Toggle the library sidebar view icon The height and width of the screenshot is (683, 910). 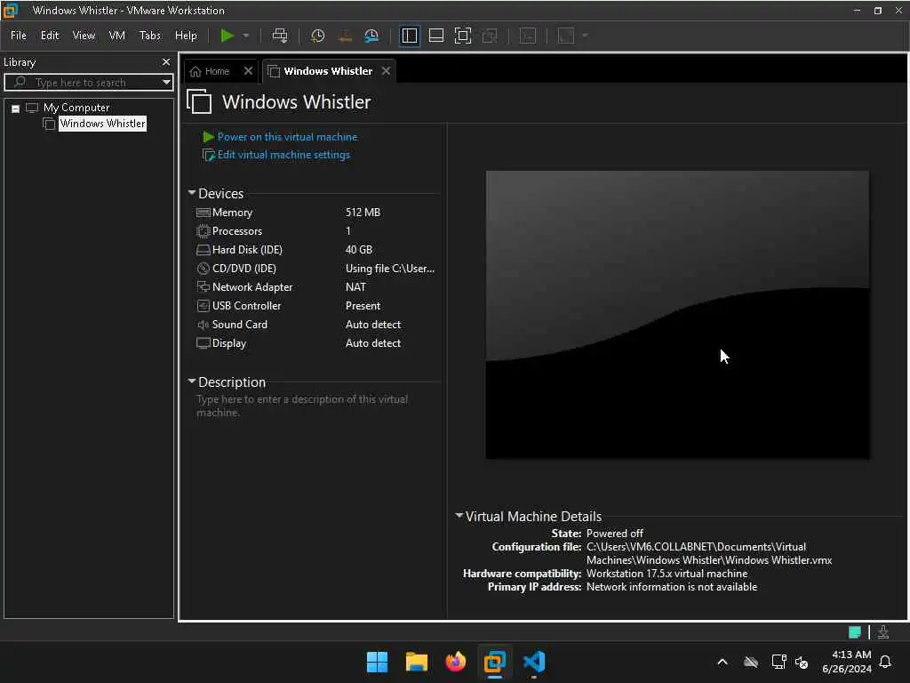pyautogui.click(x=409, y=36)
